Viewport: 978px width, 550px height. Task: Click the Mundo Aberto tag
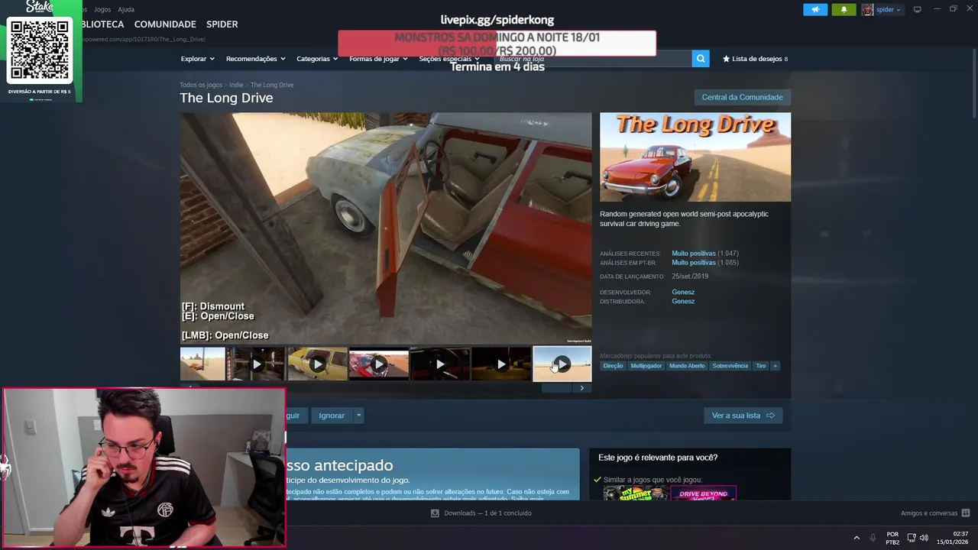pyautogui.click(x=687, y=366)
